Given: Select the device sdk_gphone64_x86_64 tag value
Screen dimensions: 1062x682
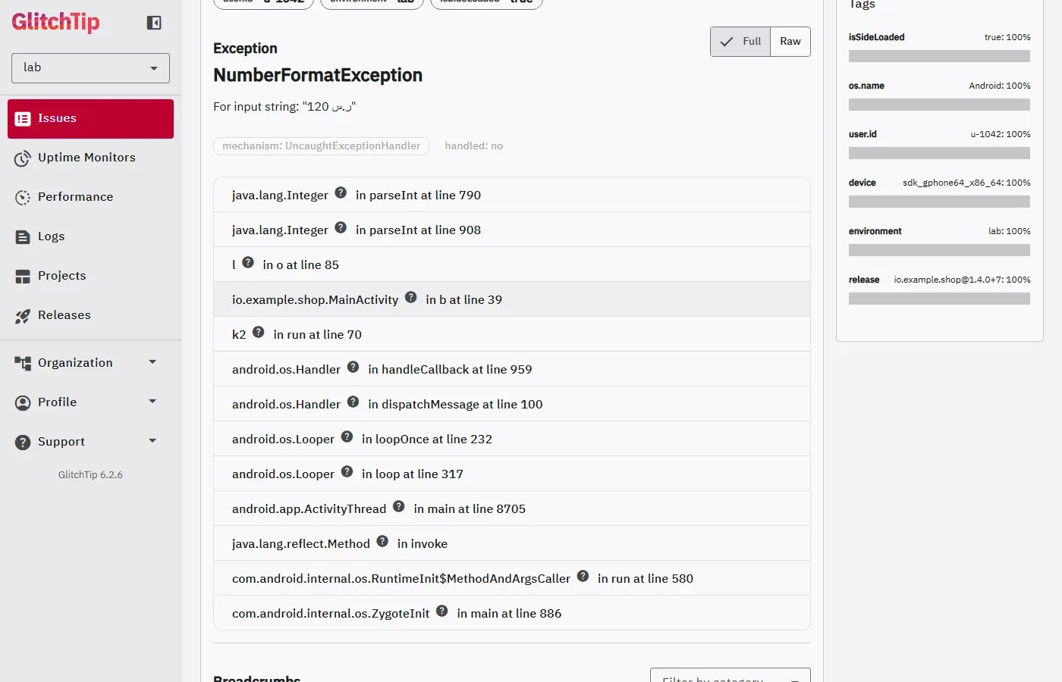Looking at the screenshot, I should pos(966,183).
